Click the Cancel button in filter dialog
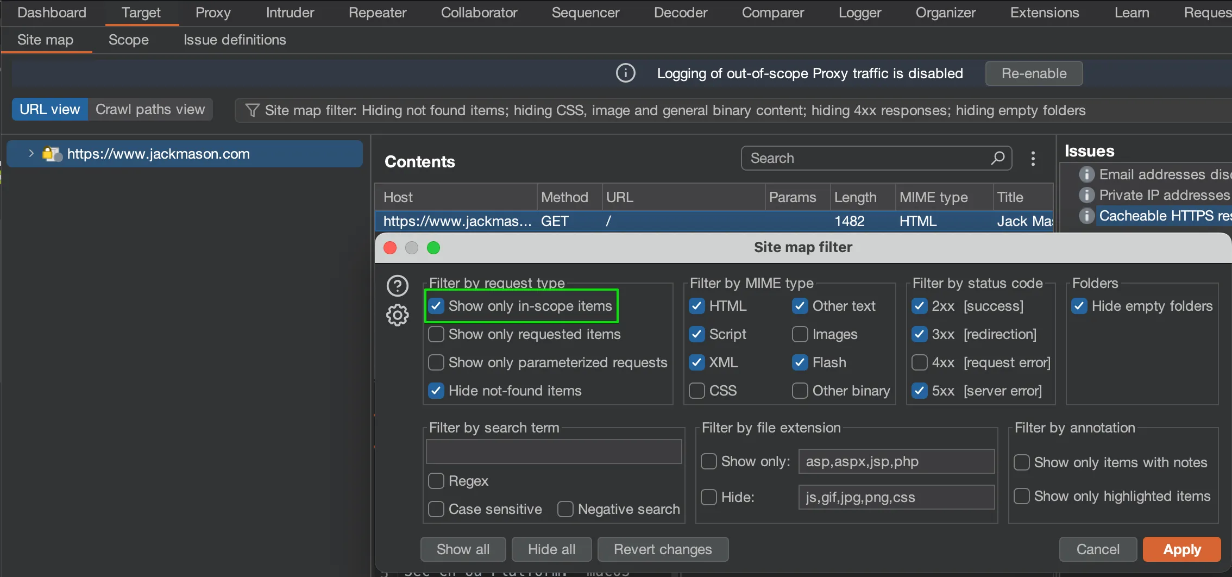 pyautogui.click(x=1098, y=549)
